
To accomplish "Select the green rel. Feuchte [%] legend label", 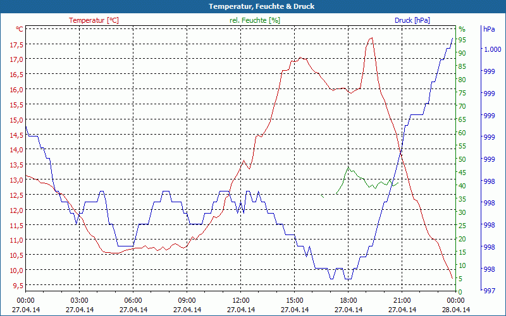I will (254, 20).
